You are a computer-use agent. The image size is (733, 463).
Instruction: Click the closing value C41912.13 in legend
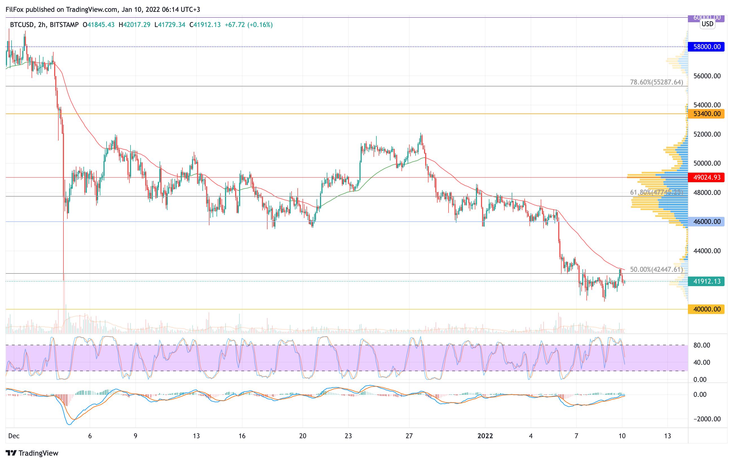click(x=205, y=25)
